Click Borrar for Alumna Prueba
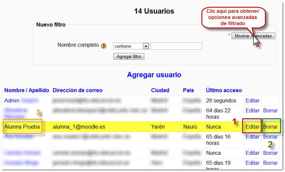The image size is (285, 172). (270, 127)
